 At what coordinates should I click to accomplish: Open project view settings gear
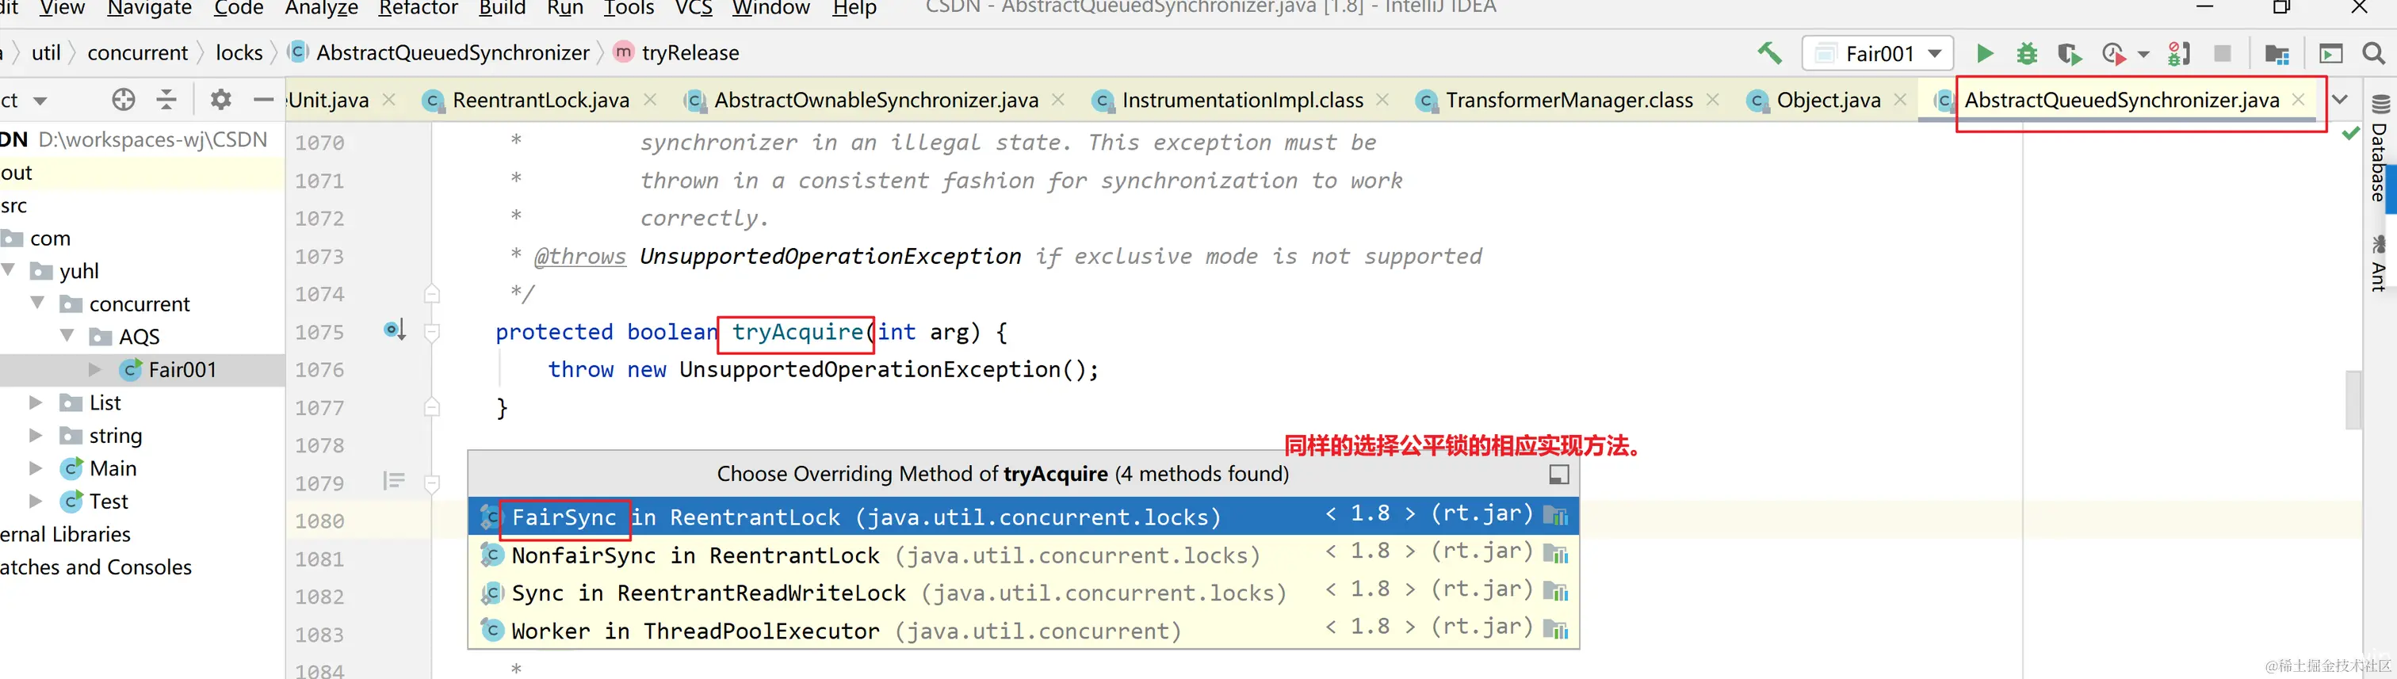pos(220,98)
